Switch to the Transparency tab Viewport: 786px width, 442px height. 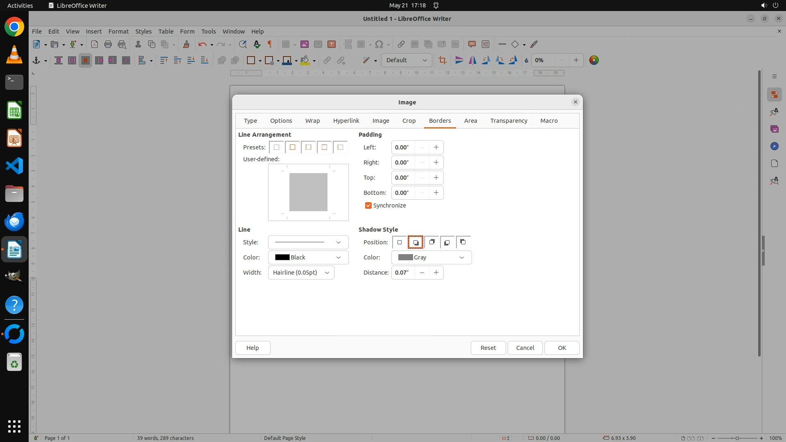(508, 121)
